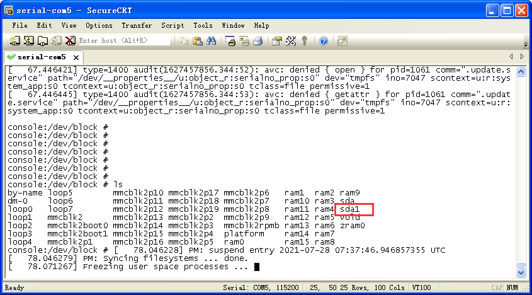Click the Disconnect icon with red X

pyautogui.click(x=70, y=41)
